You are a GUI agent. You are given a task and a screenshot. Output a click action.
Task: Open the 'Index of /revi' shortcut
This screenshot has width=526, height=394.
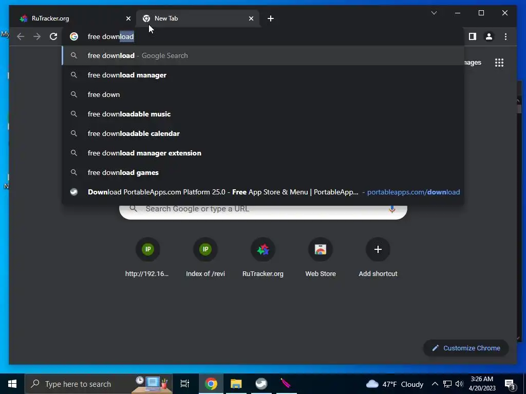(205, 258)
